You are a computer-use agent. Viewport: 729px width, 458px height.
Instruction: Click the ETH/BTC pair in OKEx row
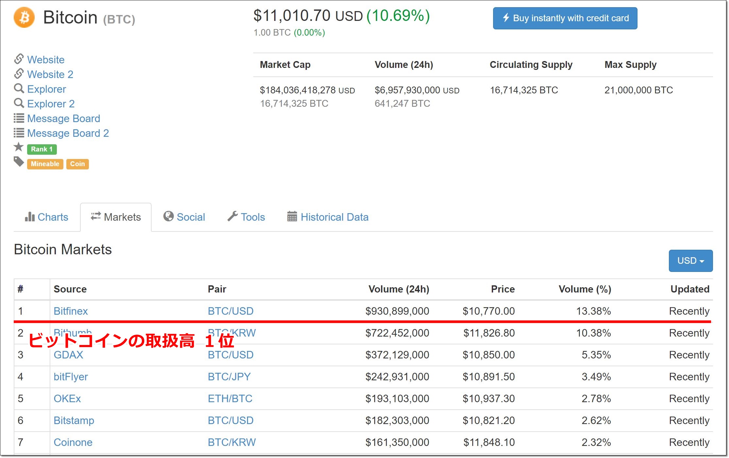230,399
